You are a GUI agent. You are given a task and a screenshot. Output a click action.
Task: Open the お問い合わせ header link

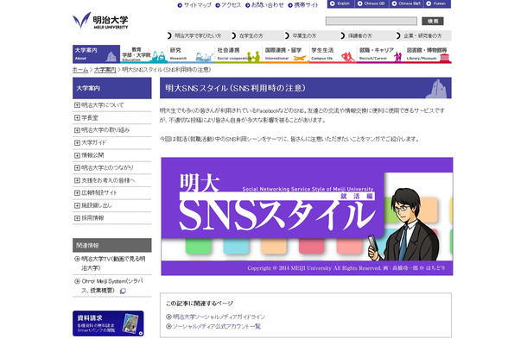point(266,4)
